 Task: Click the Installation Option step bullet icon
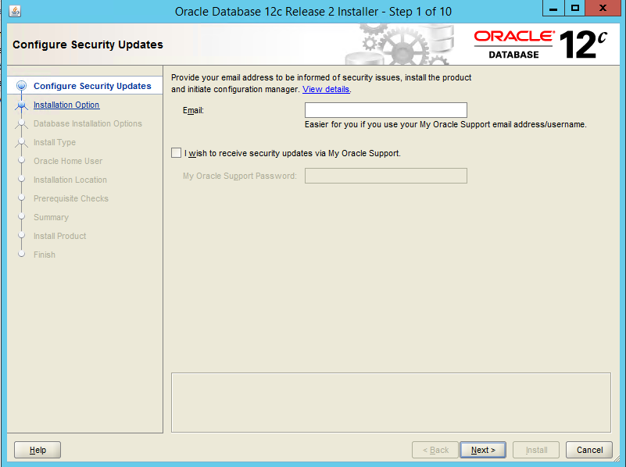22,105
